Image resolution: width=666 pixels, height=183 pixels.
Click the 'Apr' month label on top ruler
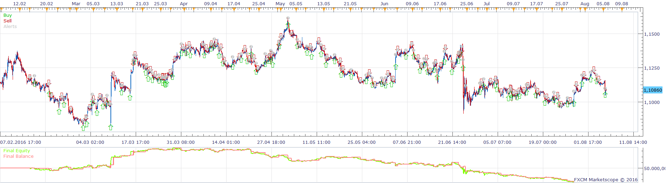coord(184,3)
